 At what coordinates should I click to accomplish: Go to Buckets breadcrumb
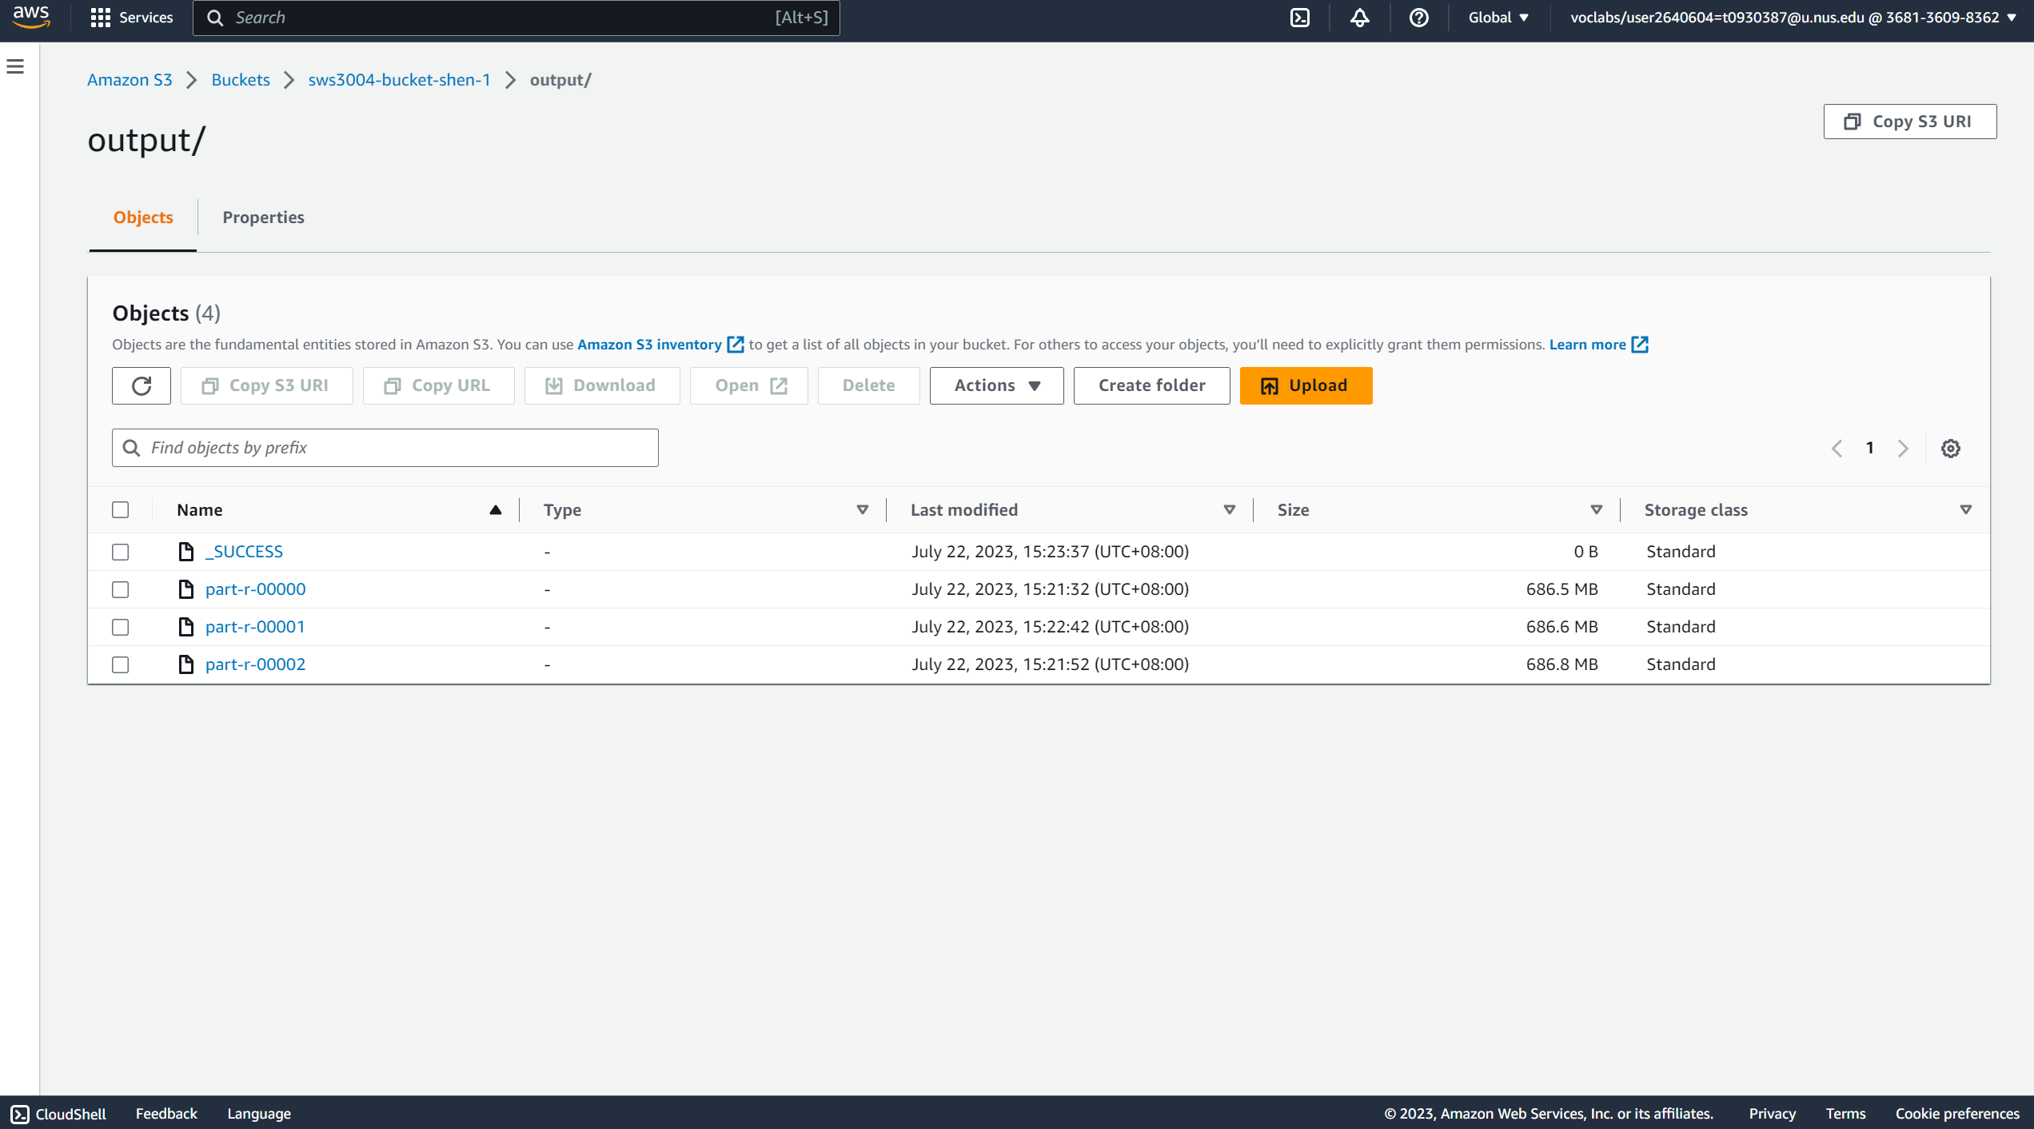(241, 80)
